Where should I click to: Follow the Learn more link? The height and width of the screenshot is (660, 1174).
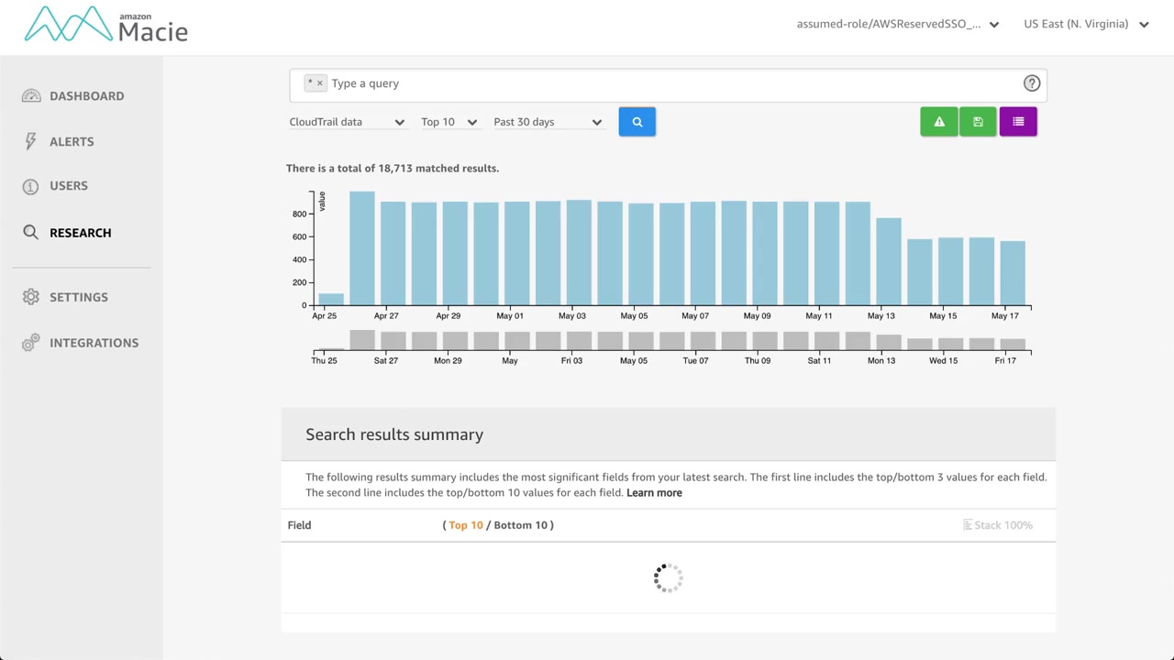[654, 493]
